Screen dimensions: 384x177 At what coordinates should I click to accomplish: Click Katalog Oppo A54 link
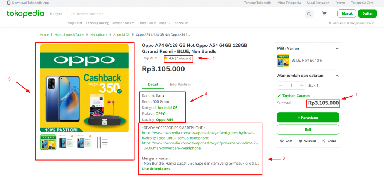[165, 120]
